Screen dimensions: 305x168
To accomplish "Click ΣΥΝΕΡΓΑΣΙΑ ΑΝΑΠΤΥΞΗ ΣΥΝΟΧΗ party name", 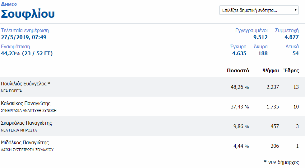I will [29, 110].
